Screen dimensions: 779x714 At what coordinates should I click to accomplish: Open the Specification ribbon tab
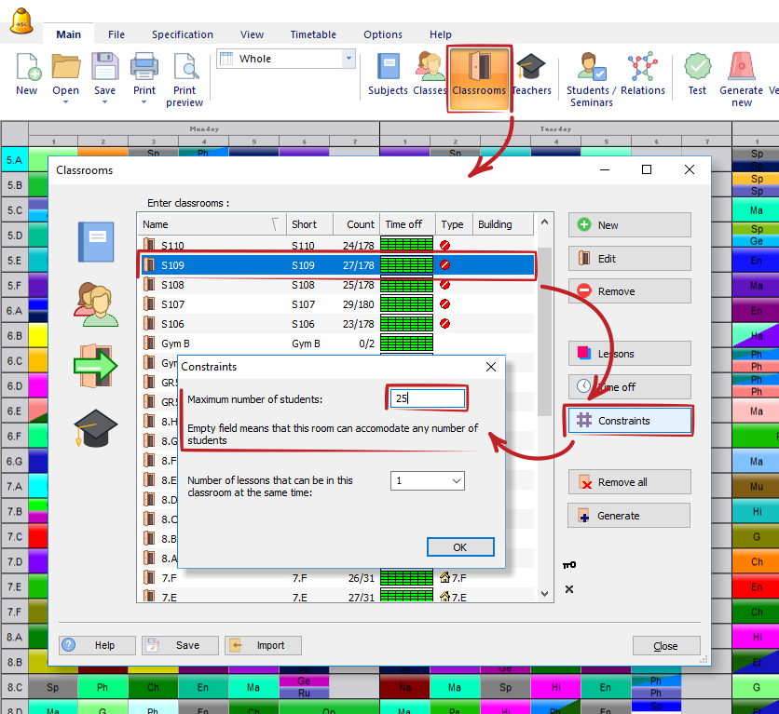183,34
